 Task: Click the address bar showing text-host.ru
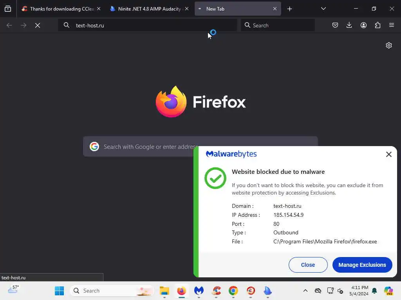(x=147, y=25)
